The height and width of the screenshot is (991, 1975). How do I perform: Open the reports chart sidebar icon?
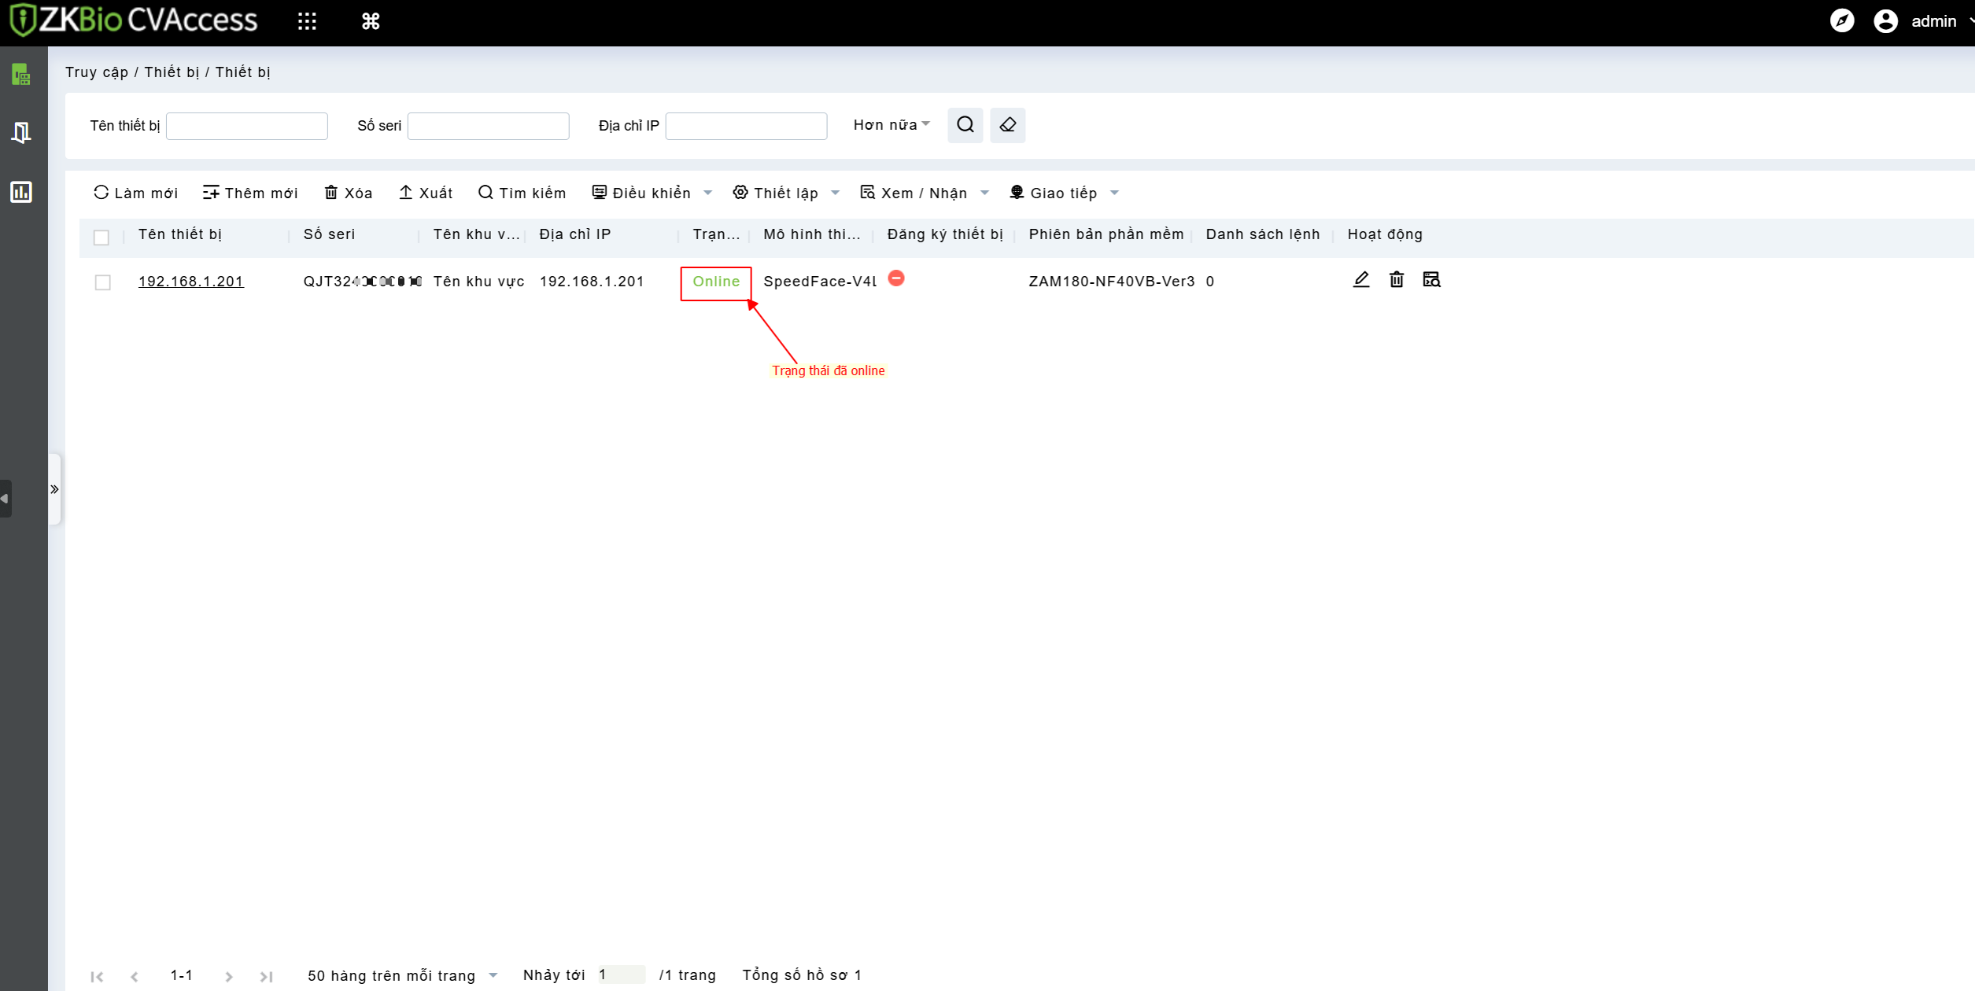coord(21,192)
